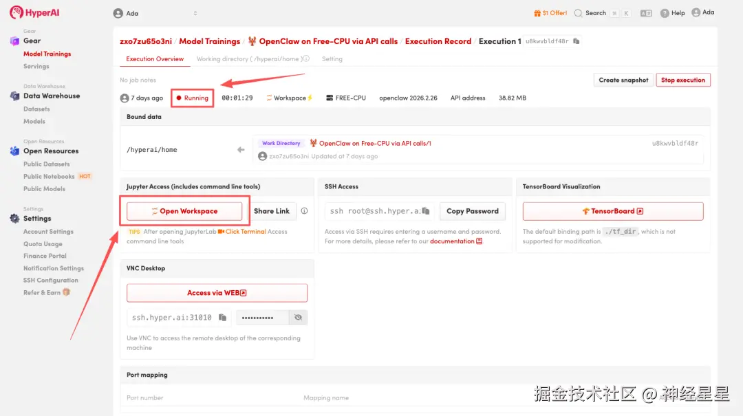Open the Ada user profile menu
Image resolution: width=743 pixels, height=416 pixels.
point(702,12)
